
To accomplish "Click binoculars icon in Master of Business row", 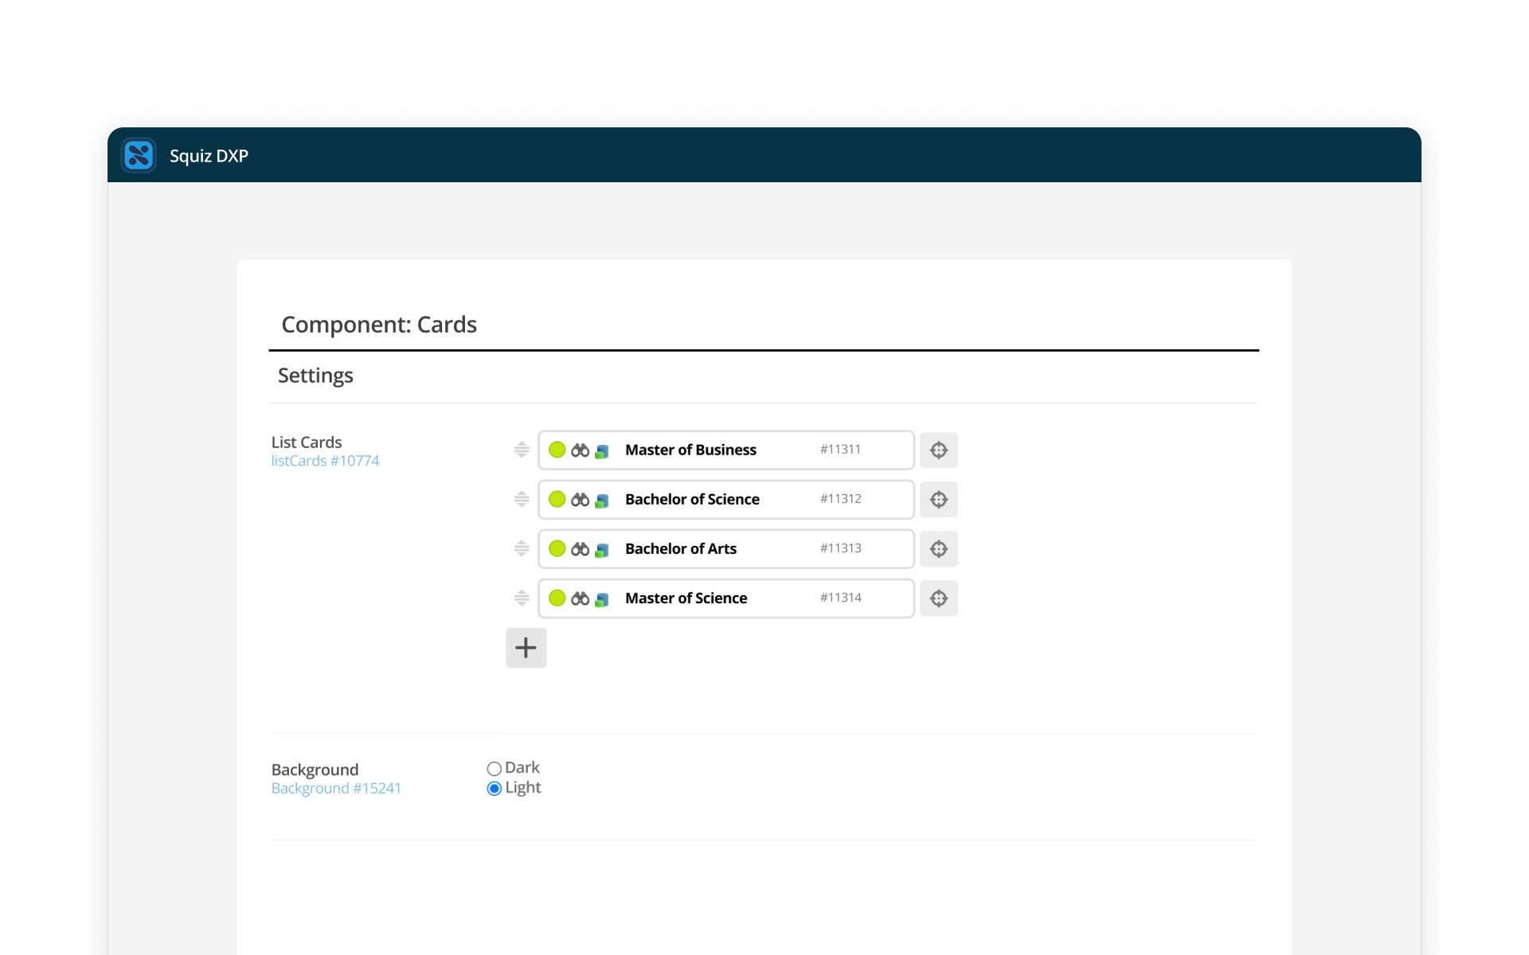I will pos(580,450).
